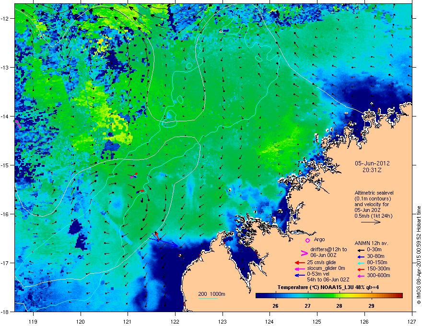Image resolution: width=422 pixels, height=326 pixels.
Task: Click the '0-53m vel' label
Action: 318,274
